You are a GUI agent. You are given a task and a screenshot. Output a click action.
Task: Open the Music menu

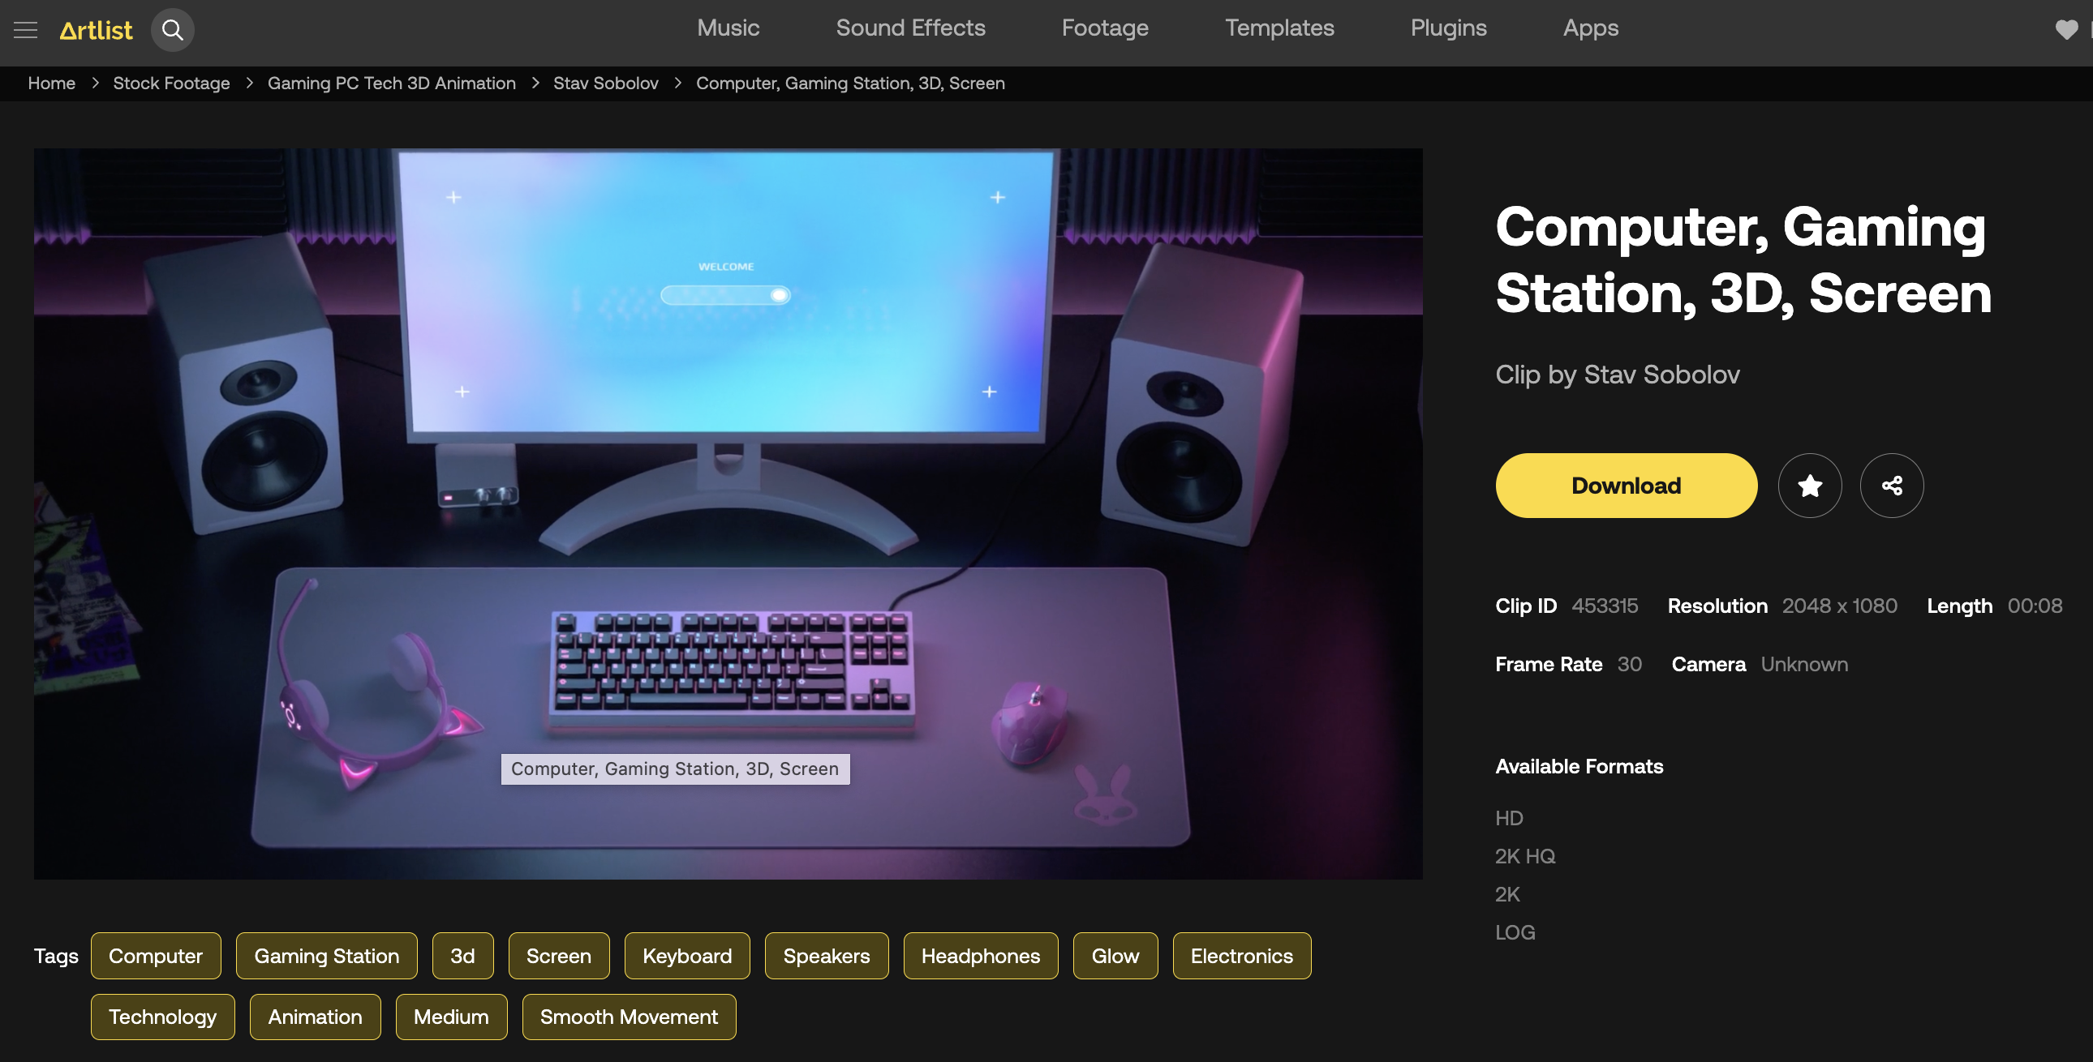pyautogui.click(x=728, y=28)
